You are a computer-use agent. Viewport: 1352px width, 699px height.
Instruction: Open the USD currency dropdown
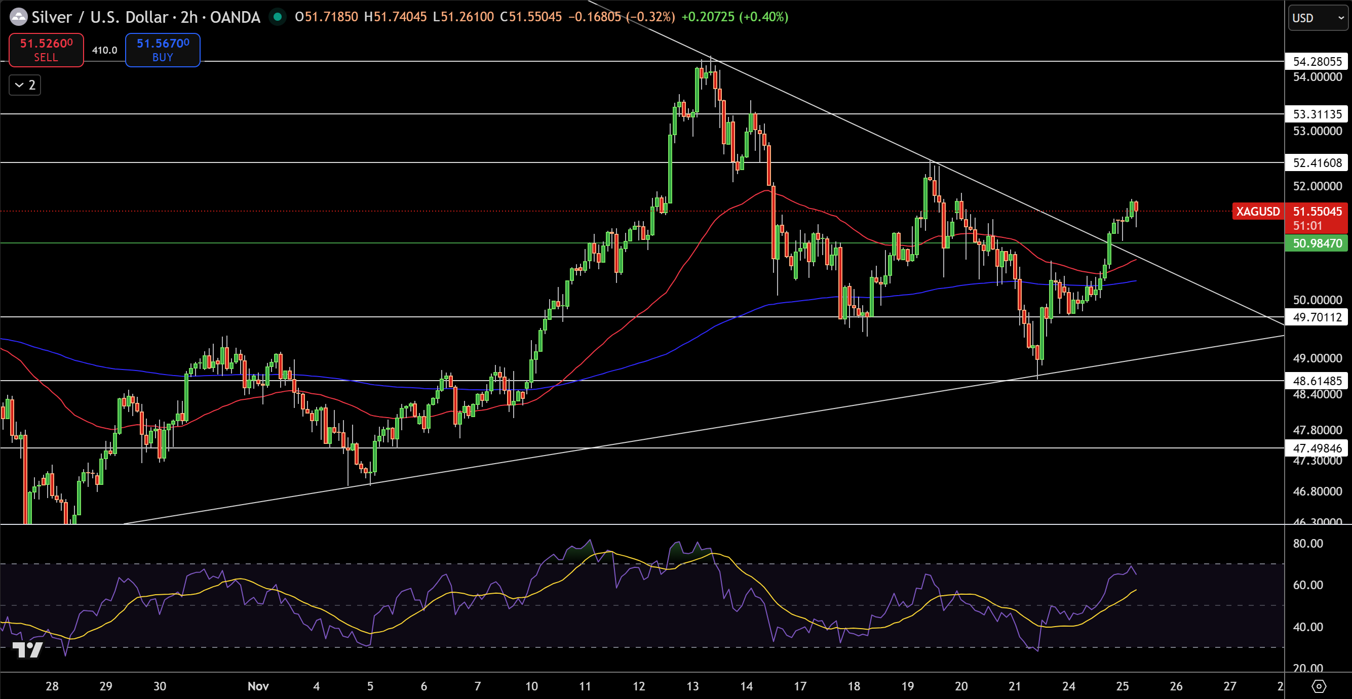(x=1318, y=18)
